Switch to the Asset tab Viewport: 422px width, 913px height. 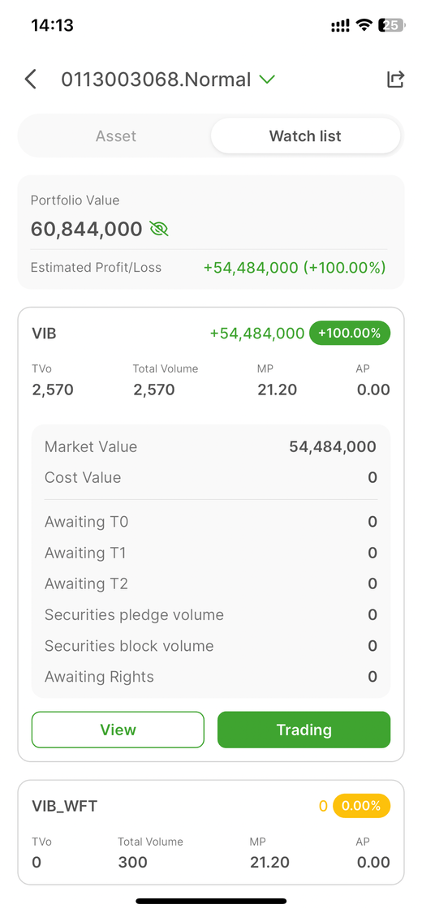click(x=116, y=136)
